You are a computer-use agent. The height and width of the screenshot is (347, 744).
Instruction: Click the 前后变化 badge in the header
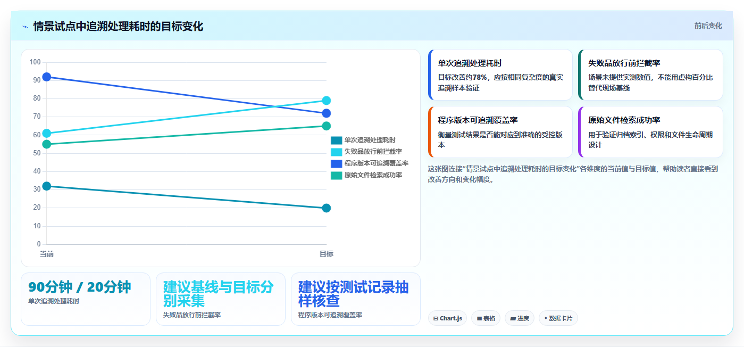(708, 26)
